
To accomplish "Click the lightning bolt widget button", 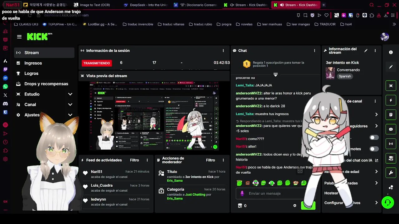I will pos(391,100).
